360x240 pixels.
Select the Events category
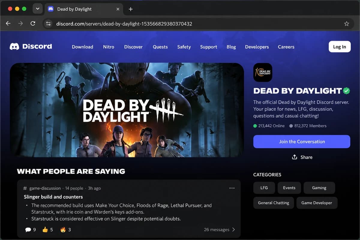coord(289,188)
